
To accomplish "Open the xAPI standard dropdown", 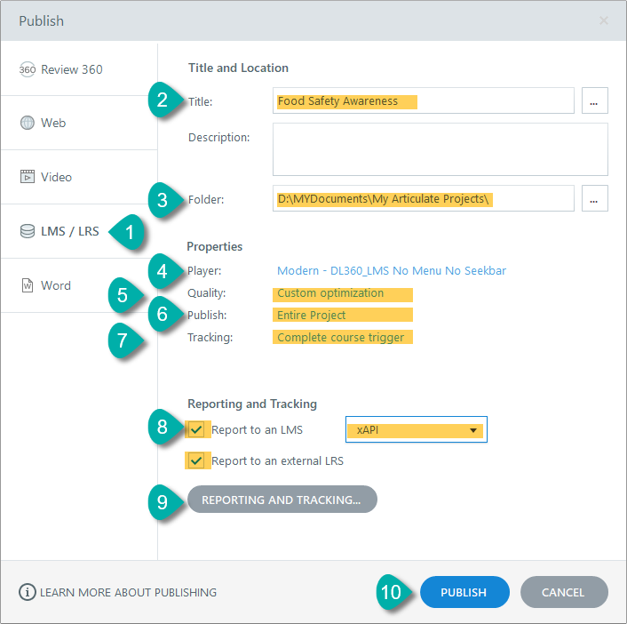I will tap(417, 430).
